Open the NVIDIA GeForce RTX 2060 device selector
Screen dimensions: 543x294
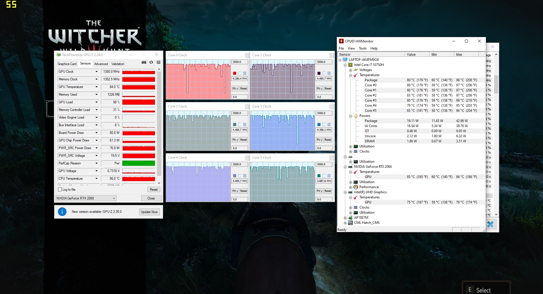(x=86, y=198)
